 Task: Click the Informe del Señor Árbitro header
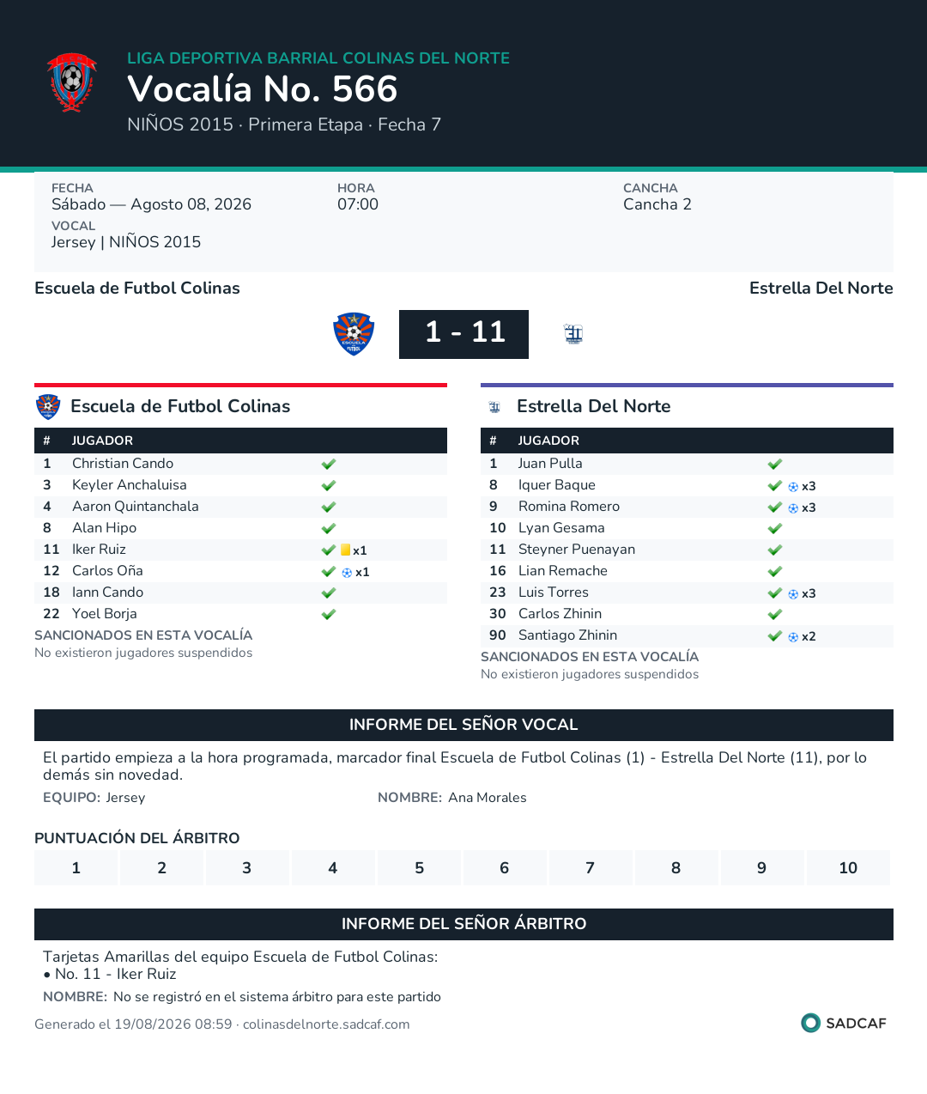pos(463,924)
